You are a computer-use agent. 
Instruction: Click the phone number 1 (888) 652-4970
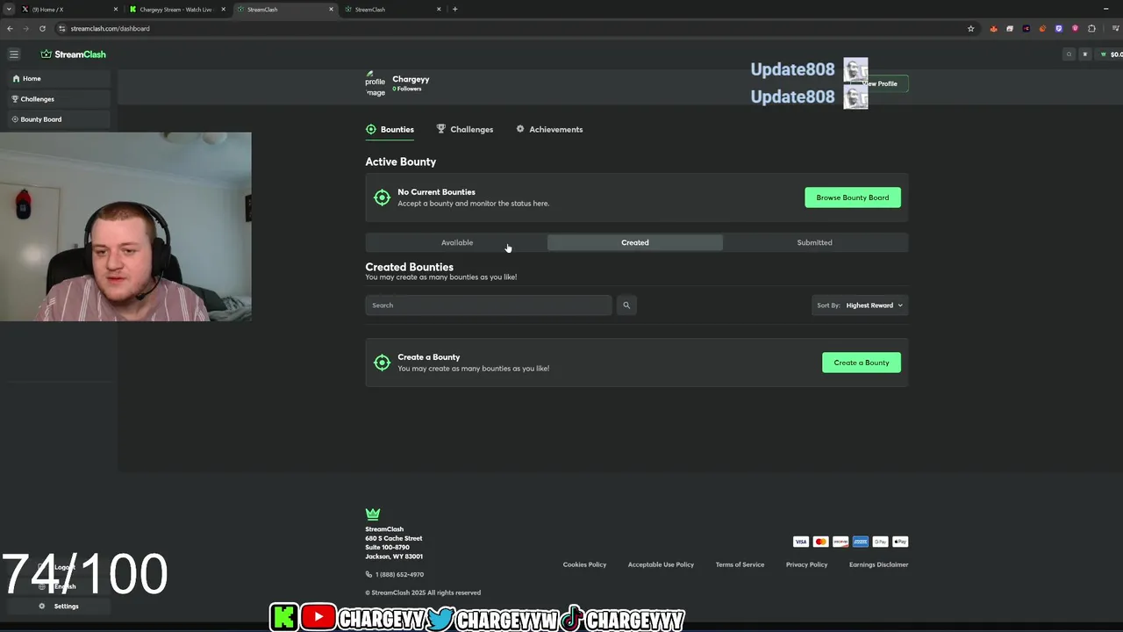click(399, 574)
